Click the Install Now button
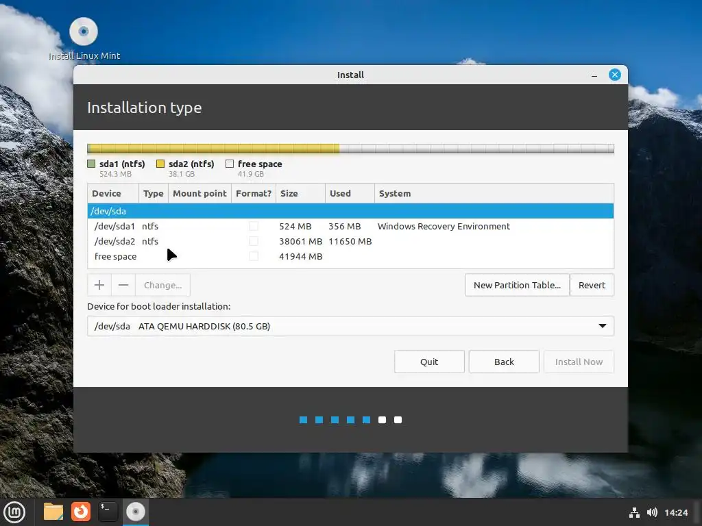Image resolution: width=702 pixels, height=526 pixels. pyautogui.click(x=579, y=362)
